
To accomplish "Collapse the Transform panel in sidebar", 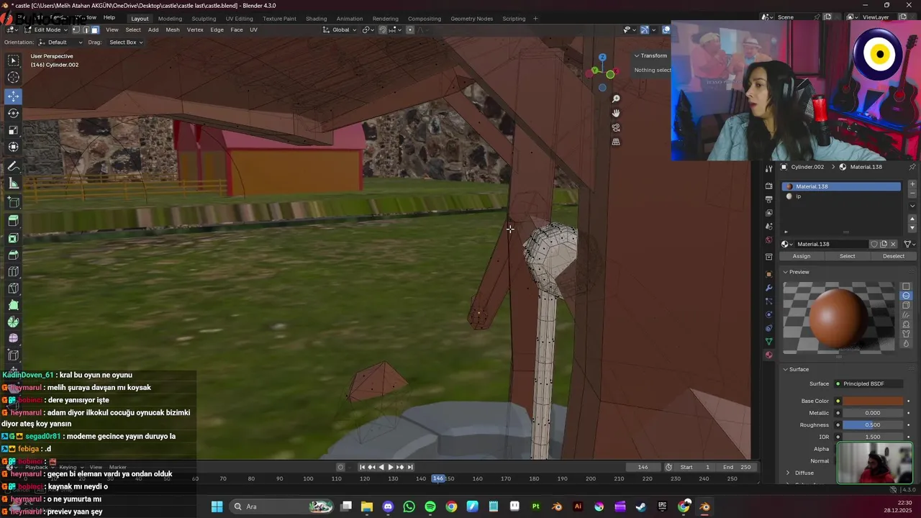I will tap(653, 55).
